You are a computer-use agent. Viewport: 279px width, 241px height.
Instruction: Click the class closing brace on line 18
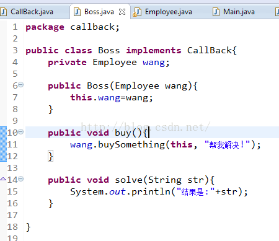(29, 227)
